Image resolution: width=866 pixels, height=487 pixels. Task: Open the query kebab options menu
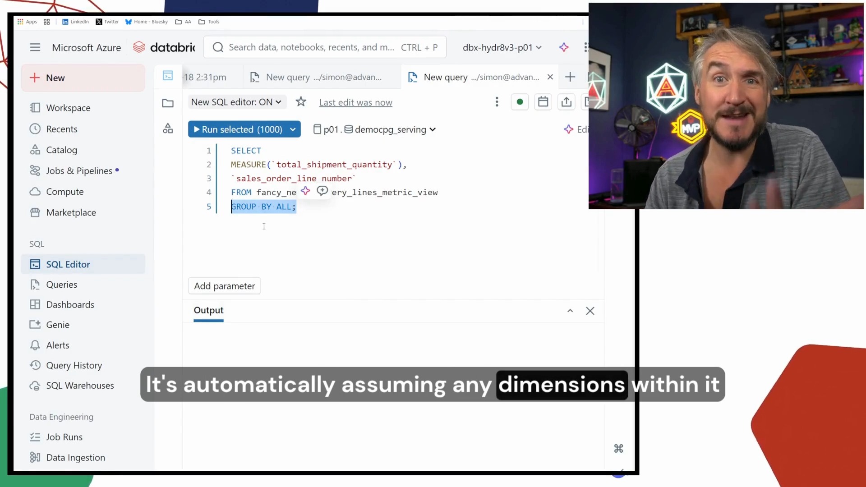497,102
